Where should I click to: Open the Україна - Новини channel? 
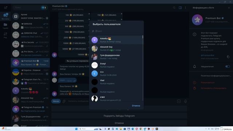[x=30, y=72]
